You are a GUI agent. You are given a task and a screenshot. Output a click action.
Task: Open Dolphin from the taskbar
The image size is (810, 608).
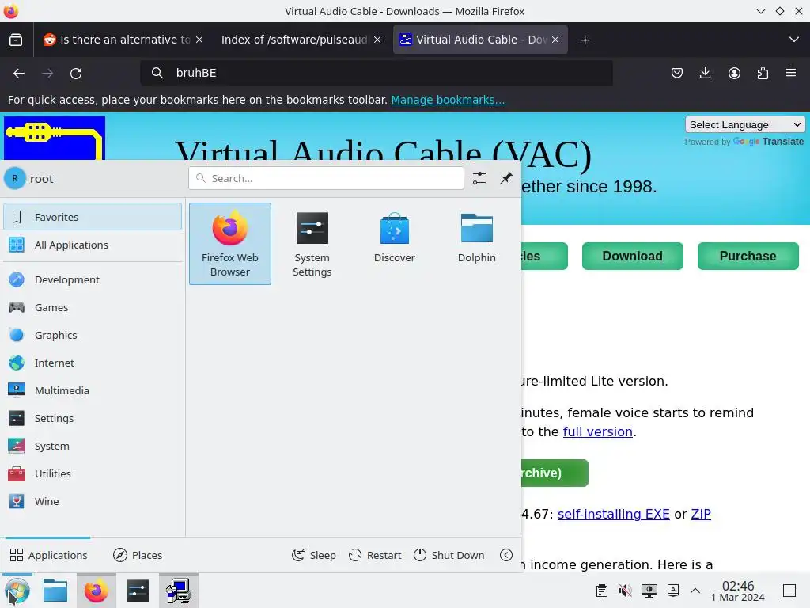[55, 591]
